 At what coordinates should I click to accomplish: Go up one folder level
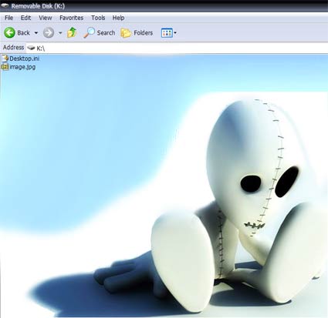pos(72,32)
